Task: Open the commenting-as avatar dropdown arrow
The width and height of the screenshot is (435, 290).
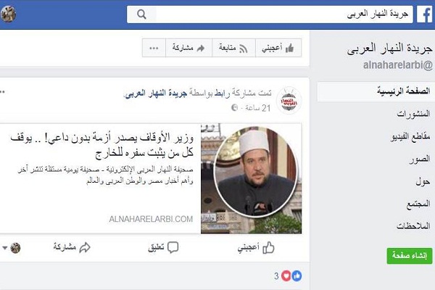Action: click(x=5, y=248)
